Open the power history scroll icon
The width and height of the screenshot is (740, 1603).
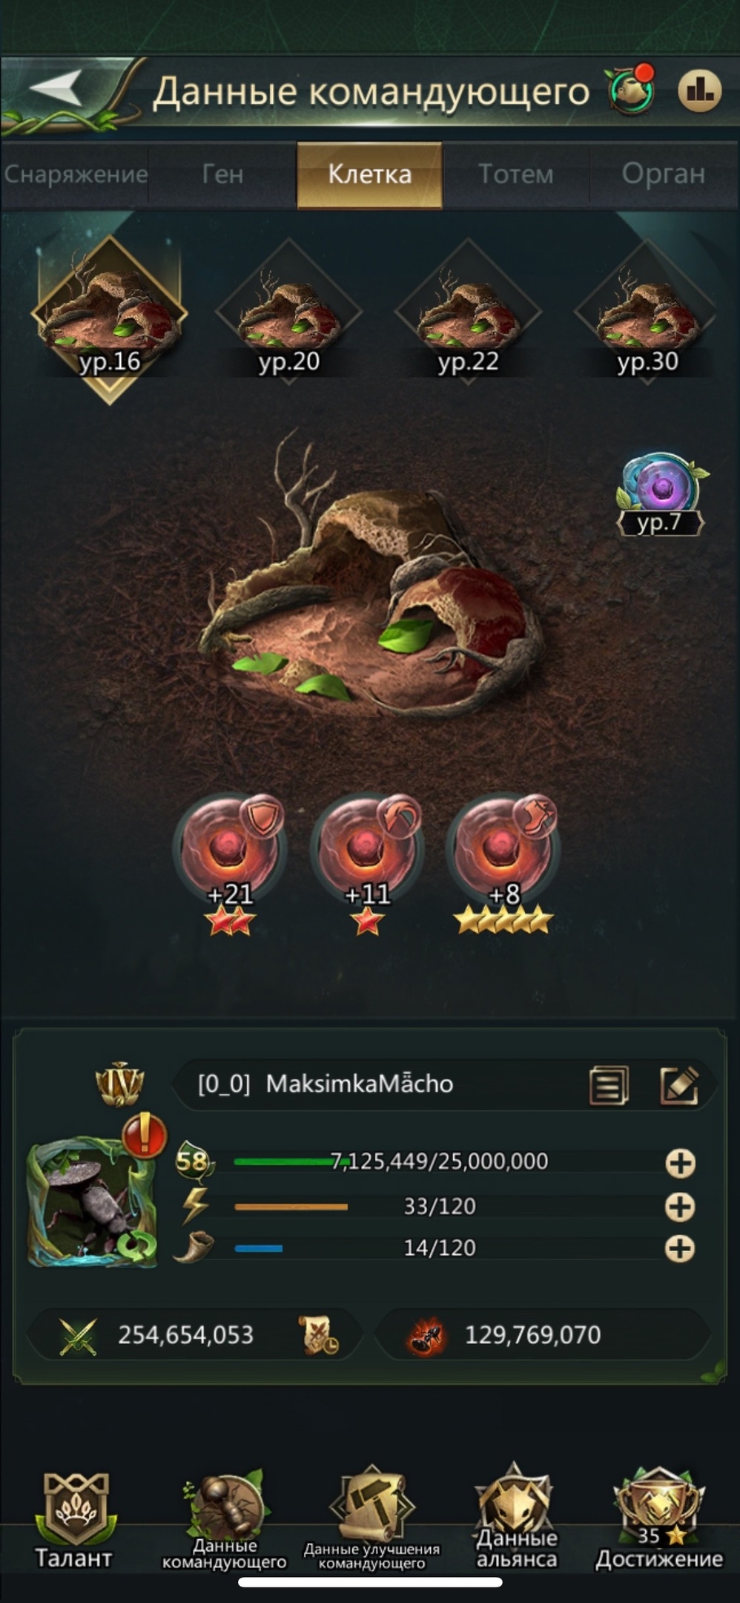[x=319, y=1335]
